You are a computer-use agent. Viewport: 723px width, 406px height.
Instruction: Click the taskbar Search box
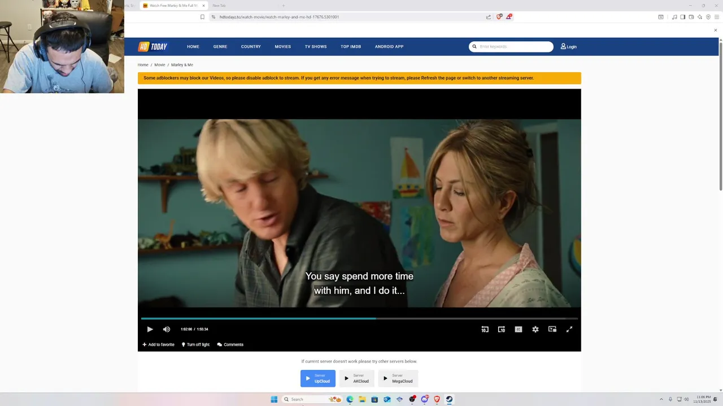(x=313, y=399)
